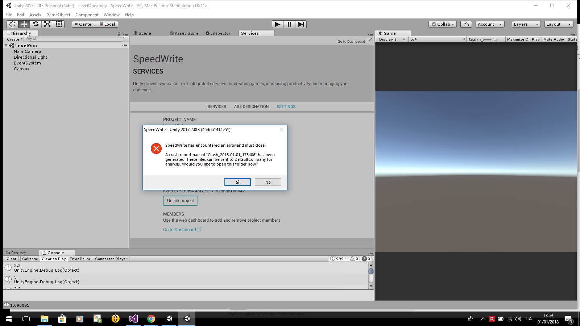Open Unity Collab from the toolbar
580x326 pixels.
[x=442, y=24]
